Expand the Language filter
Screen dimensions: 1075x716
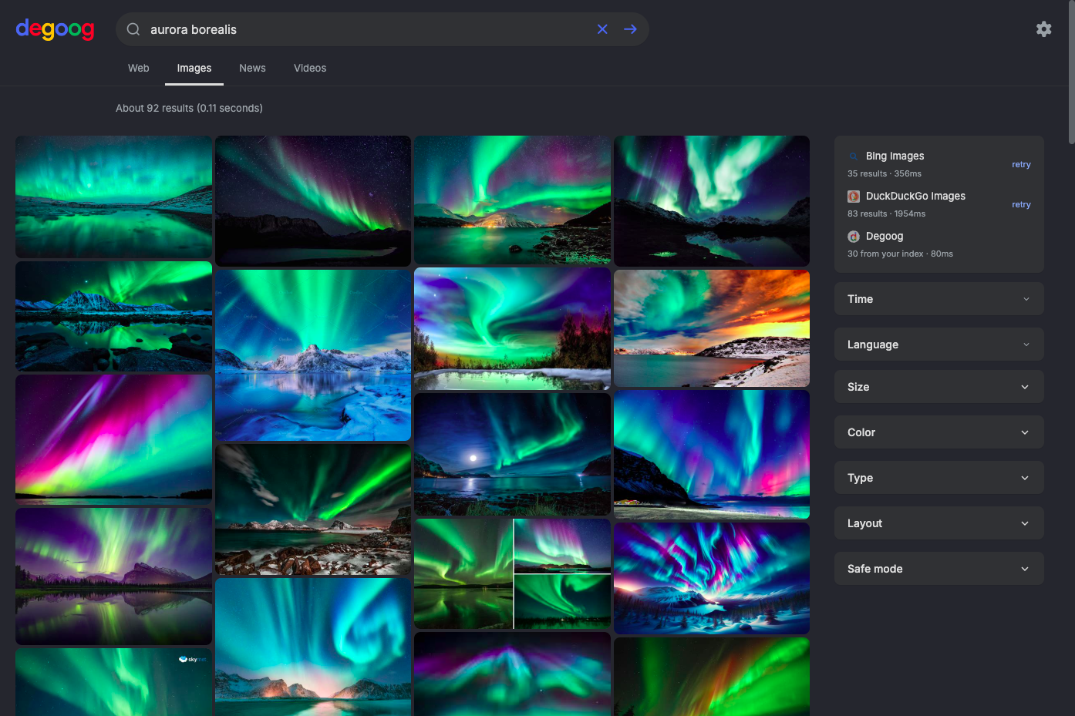(x=939, y=345)
